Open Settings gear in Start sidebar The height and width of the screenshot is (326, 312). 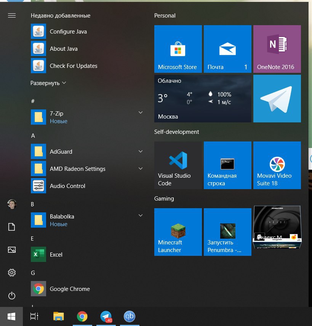pos(12,273)
